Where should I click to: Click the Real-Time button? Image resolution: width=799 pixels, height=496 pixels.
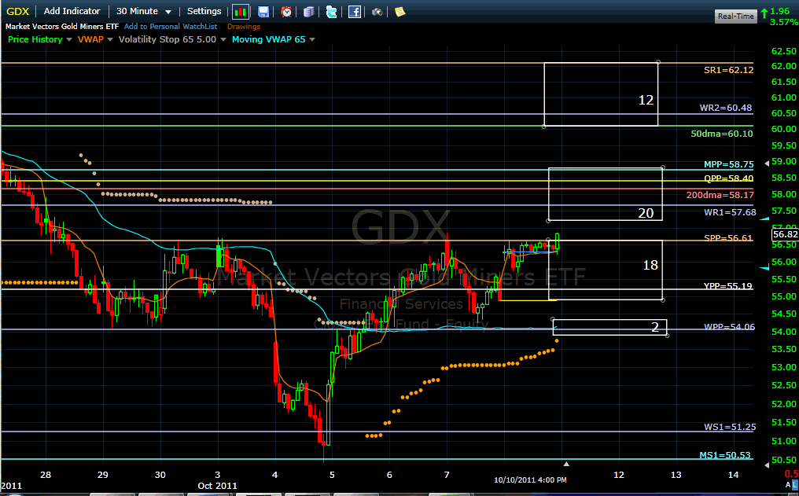[x=735, y=17]
